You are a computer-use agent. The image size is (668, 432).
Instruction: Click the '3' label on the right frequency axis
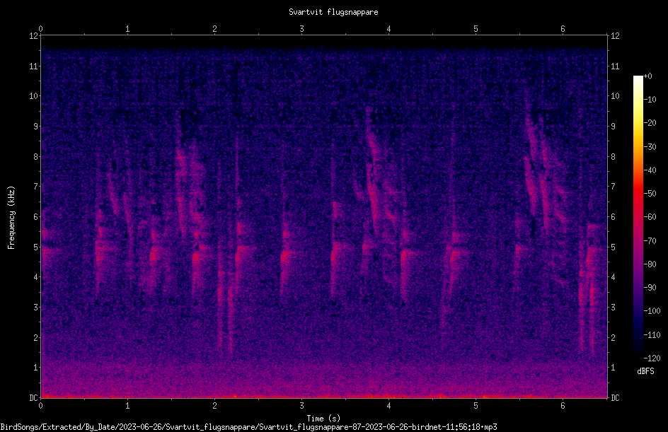pyautogui.click(x=613, y=307)
